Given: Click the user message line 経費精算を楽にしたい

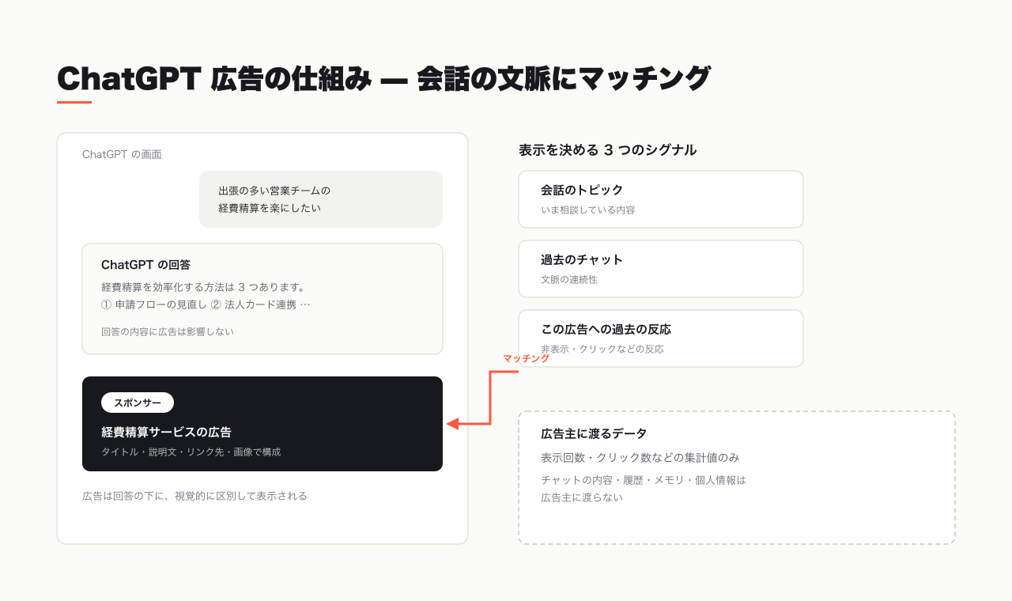Looking at the screenshot, I should 270,208.
